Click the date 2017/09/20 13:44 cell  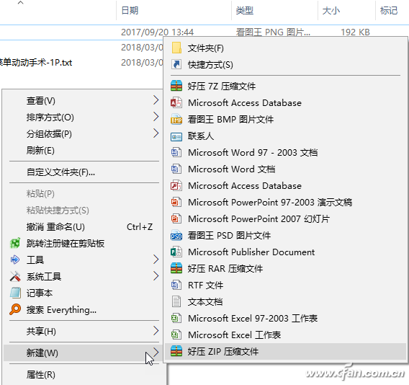pyautogui.click(x=157, y=32)
